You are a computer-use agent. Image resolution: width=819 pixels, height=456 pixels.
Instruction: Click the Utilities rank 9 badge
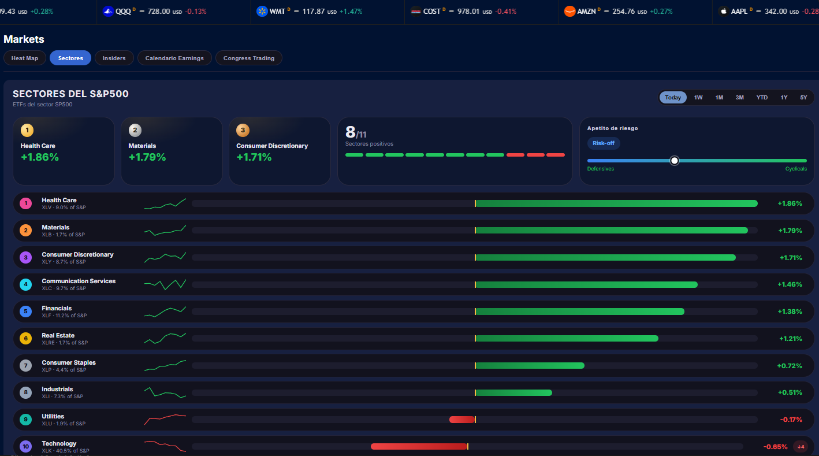point(25,420)
